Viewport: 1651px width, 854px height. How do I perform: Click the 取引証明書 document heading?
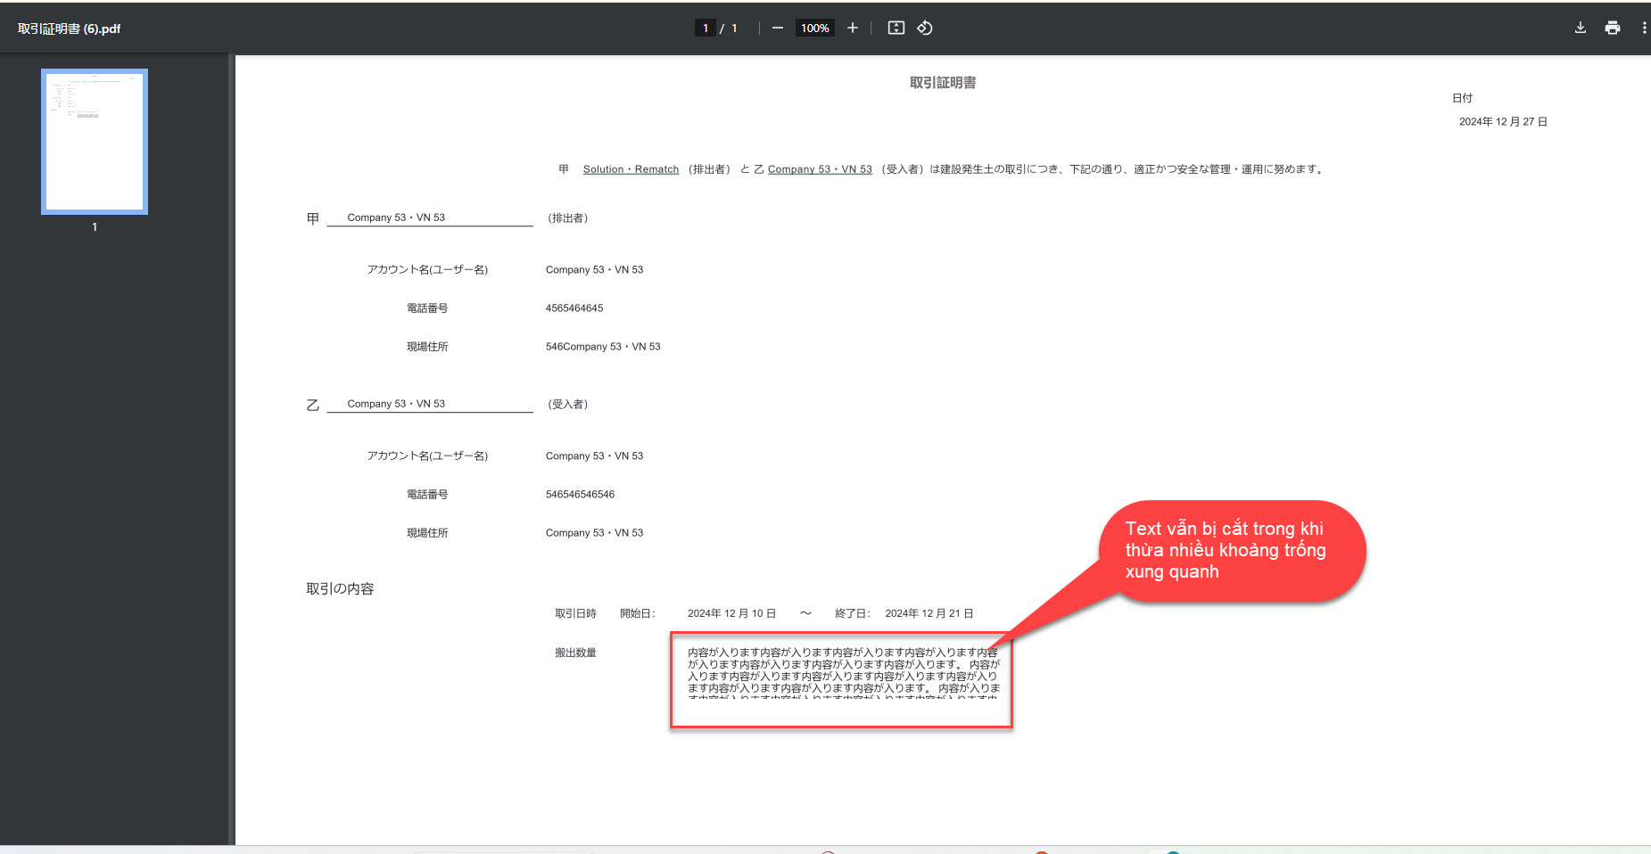click(942, 83)
